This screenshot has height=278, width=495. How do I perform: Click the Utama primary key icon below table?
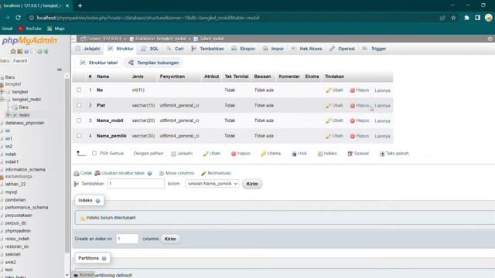pos(263,154)
